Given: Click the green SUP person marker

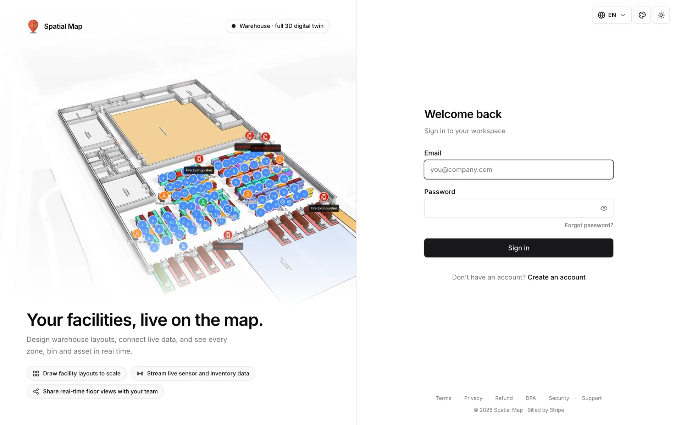Looking at the screenshot, I should (203, 202).
